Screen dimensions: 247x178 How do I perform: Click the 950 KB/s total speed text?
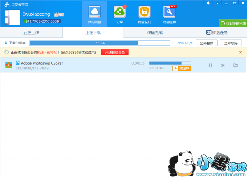185,43
